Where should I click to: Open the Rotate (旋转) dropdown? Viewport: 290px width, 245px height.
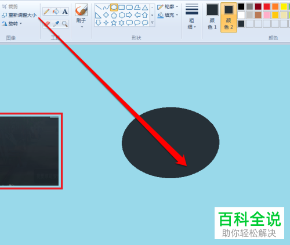coord(12,24)
